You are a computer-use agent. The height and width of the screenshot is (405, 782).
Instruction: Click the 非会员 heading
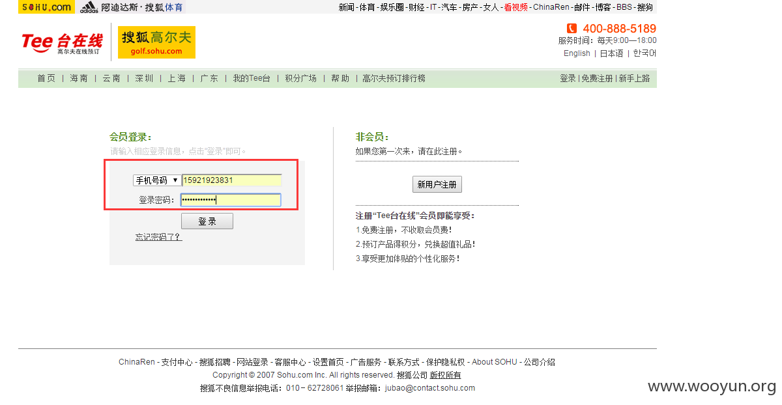click(x=371, y=137)
